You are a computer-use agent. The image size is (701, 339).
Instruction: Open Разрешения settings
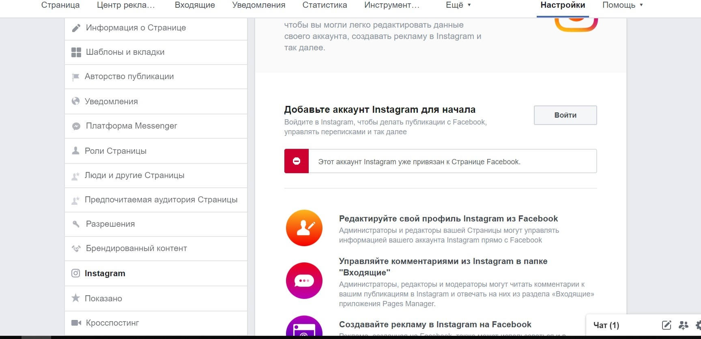tap(156, 224)
